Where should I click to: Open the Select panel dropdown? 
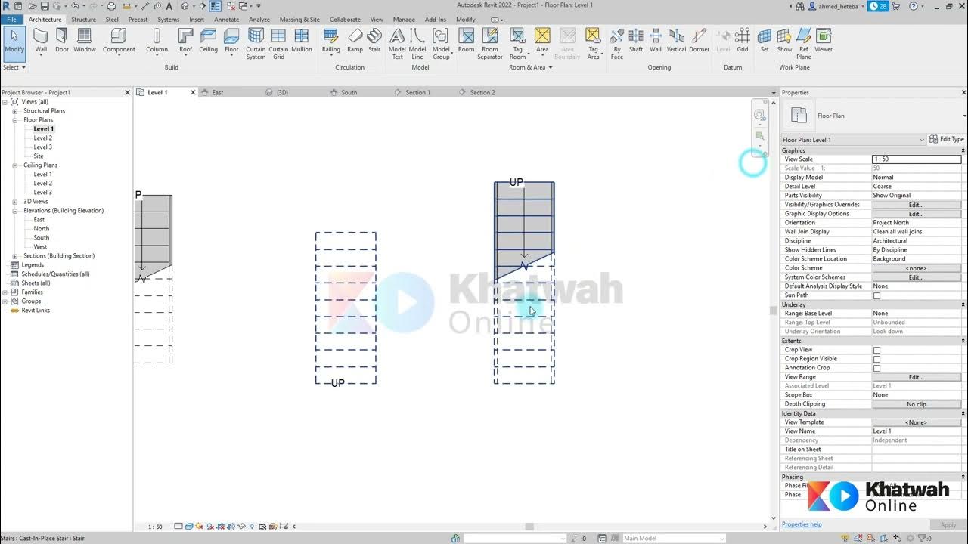pos(14,67)
